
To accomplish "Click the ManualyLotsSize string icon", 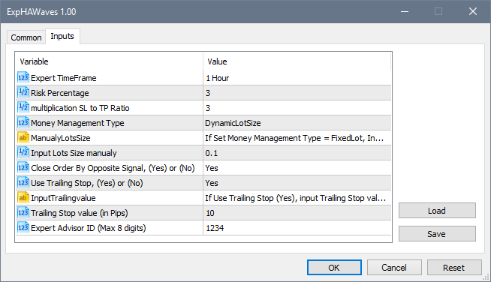I will (x=23, y=138).
